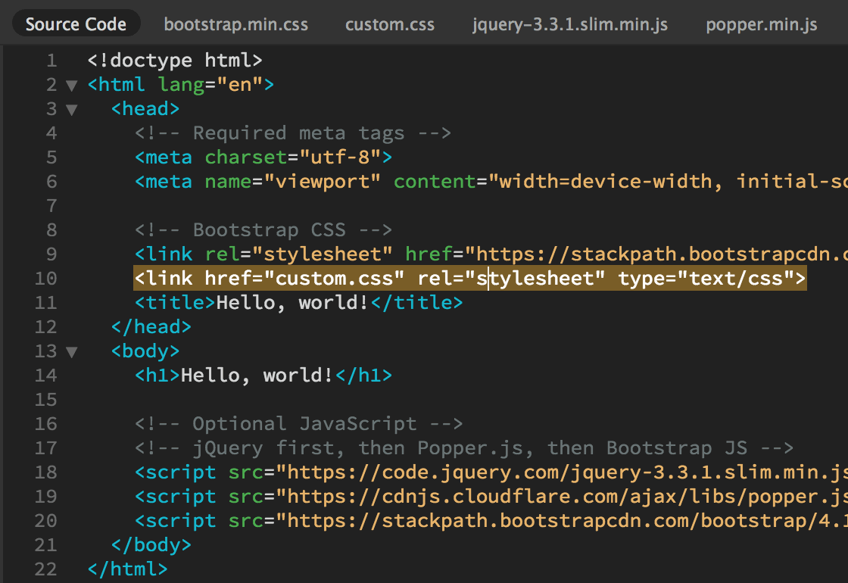Click the Bootstrap CSS comment line
This screenshot has height=583, width=848.
[263, 230]
